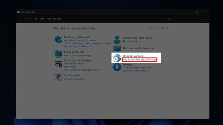Screen dimensions: 223x125
Task: Click Để Windows đề xuất các cài đặt
Action: tap(137, 68)
